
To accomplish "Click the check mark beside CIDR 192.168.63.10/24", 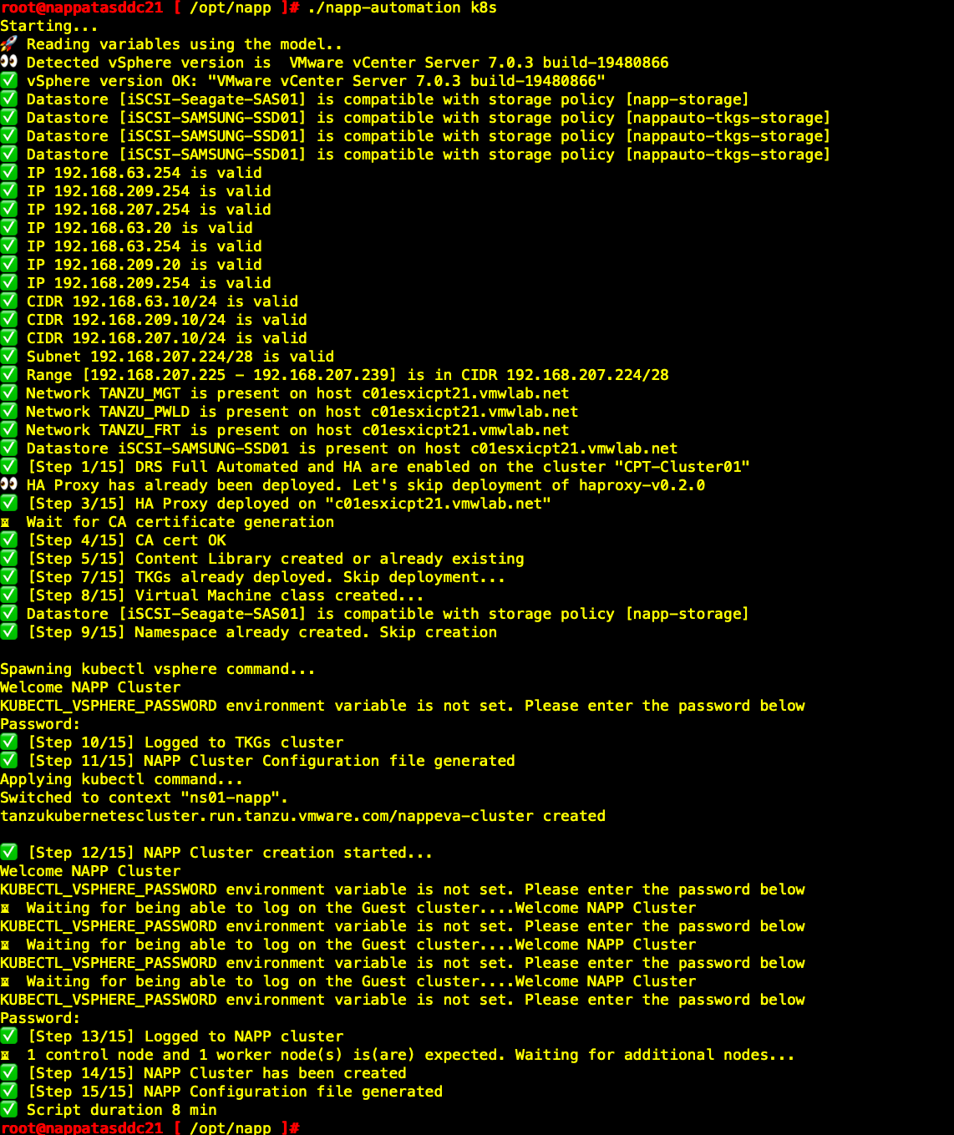I will pyautogui.click(x=8, y=301).
